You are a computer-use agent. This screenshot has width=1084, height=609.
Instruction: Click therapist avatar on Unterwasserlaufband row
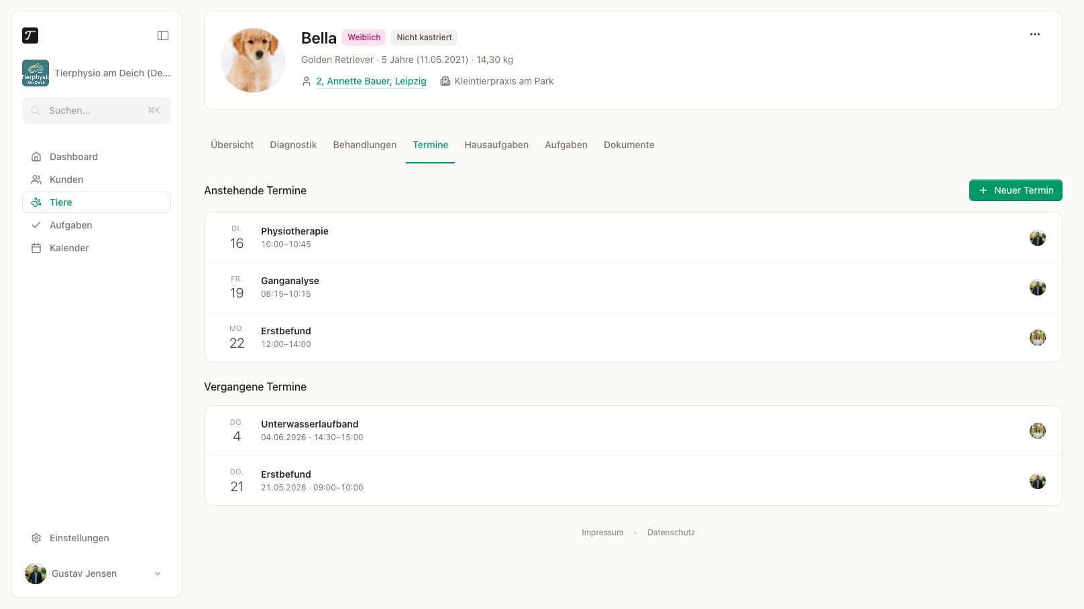[1038, 431]
